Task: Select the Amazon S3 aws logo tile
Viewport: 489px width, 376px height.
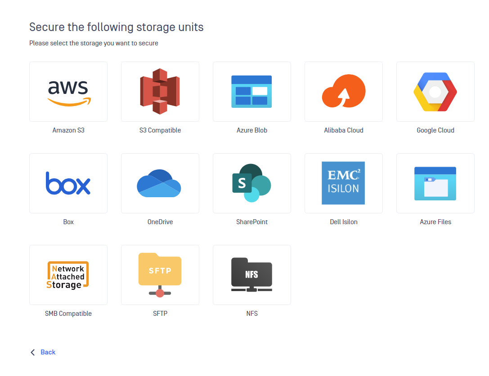Action: [68, 92]
